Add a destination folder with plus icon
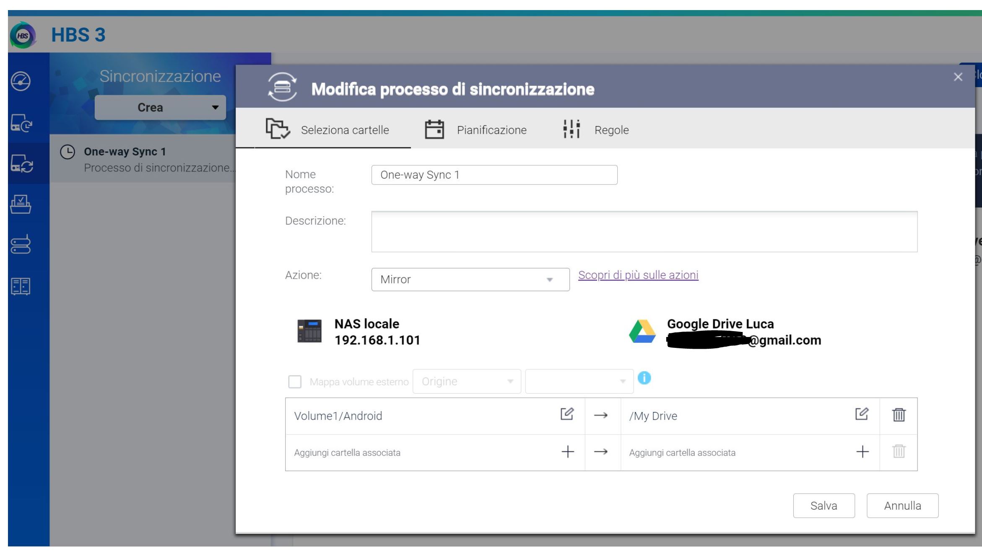The image size is (982, 552). (x=862, y=452)
